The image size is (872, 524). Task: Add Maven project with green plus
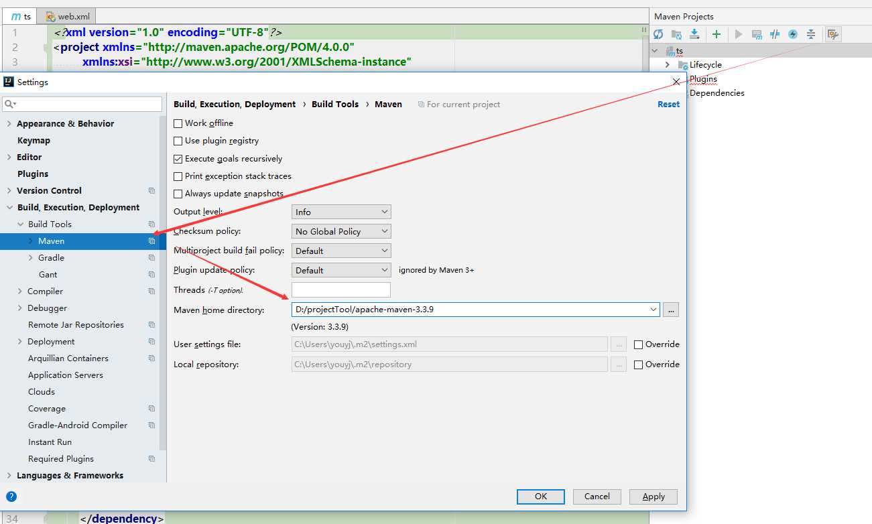pyautogui.click(x=717, y=34)
